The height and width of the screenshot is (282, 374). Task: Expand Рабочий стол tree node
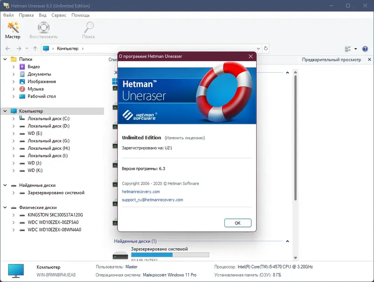click(x=13, y=97)
